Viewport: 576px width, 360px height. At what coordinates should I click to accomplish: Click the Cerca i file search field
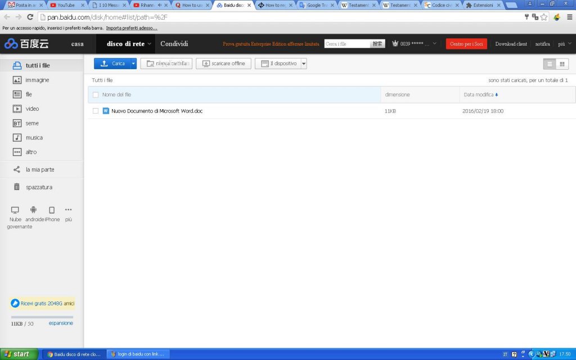pos(347,44)
